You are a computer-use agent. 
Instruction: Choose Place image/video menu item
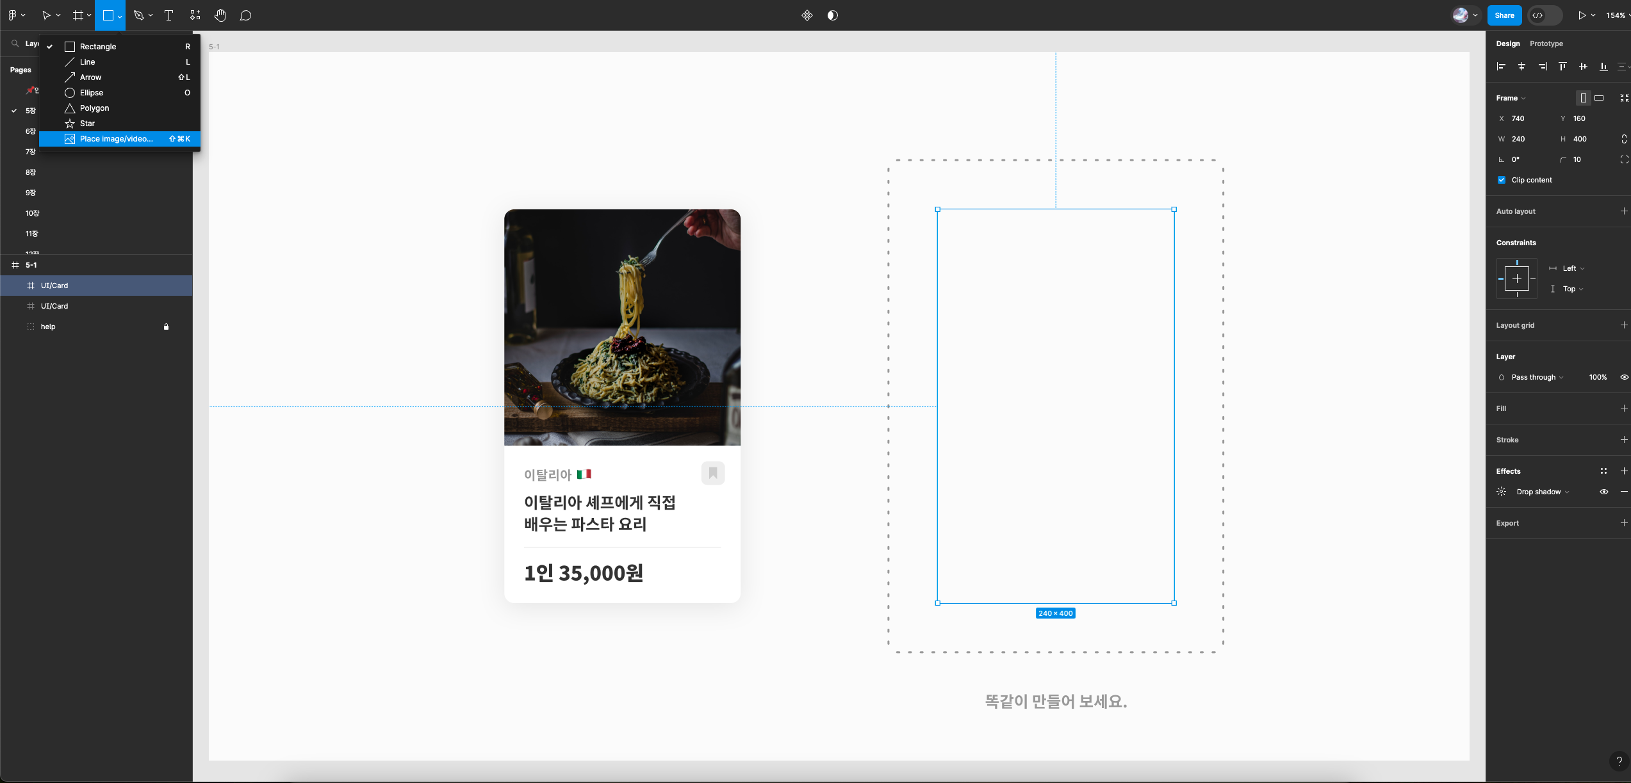117,139
